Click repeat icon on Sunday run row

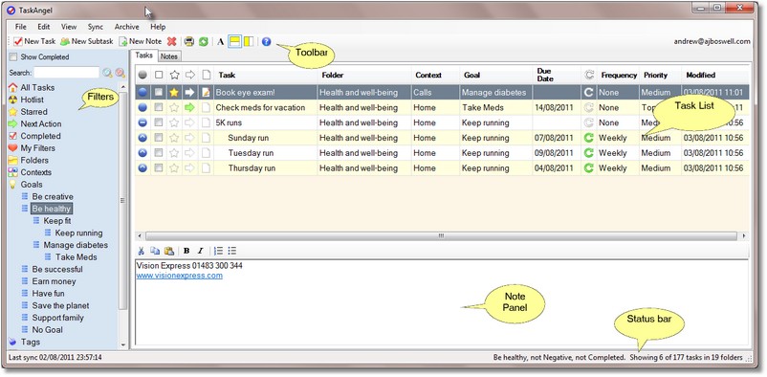[589, 138]
